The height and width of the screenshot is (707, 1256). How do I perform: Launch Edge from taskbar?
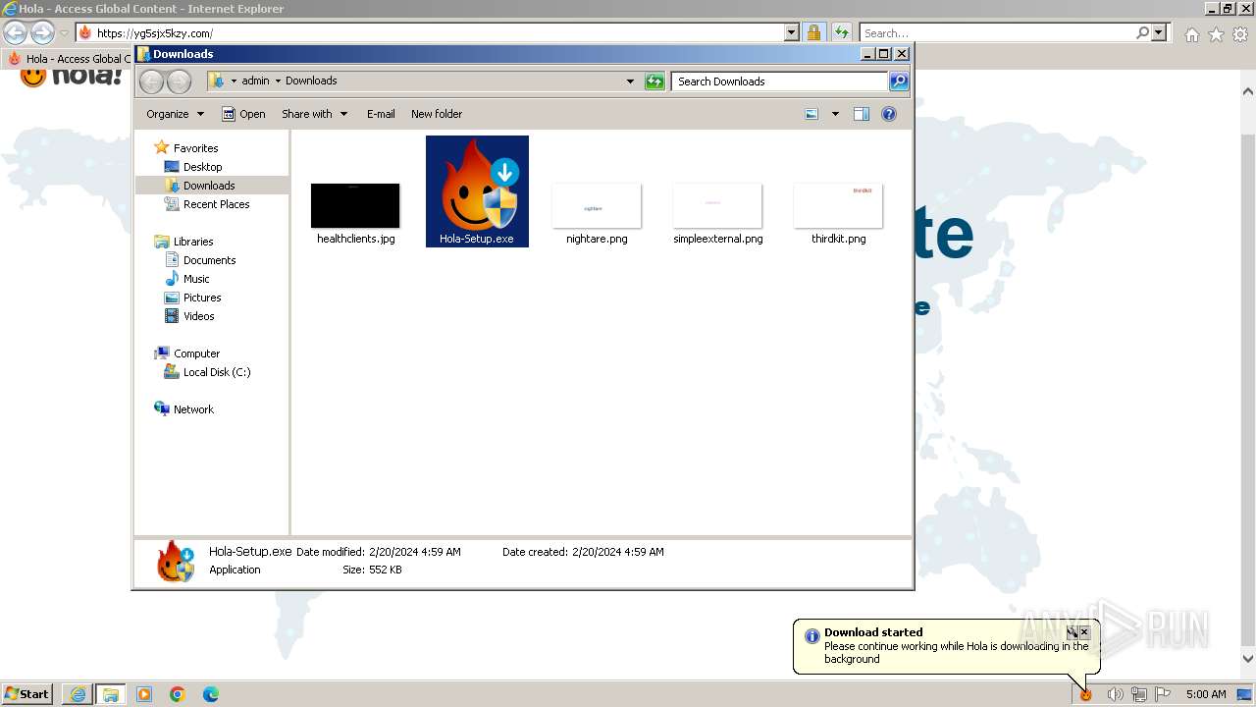point(211,694)
